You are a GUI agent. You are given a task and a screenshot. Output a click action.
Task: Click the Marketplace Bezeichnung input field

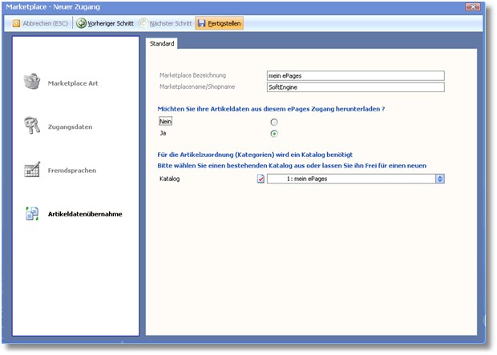pos(354,75)
